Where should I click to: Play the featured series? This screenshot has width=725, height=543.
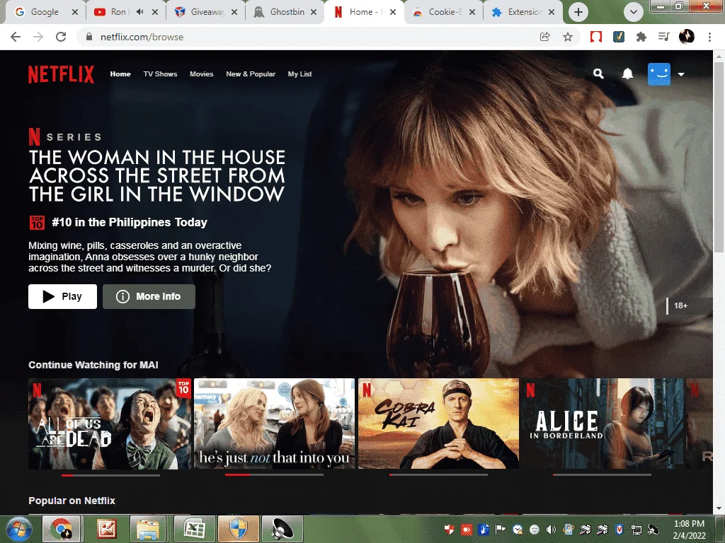tap(62, 296)
